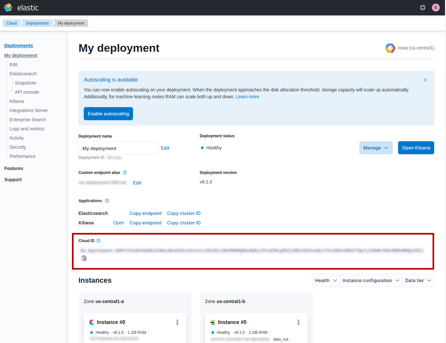Click the Elasticsearch icon on Instance #0 in us-central1-b
The width and height of the screenshot is (446, 343).
213,322
